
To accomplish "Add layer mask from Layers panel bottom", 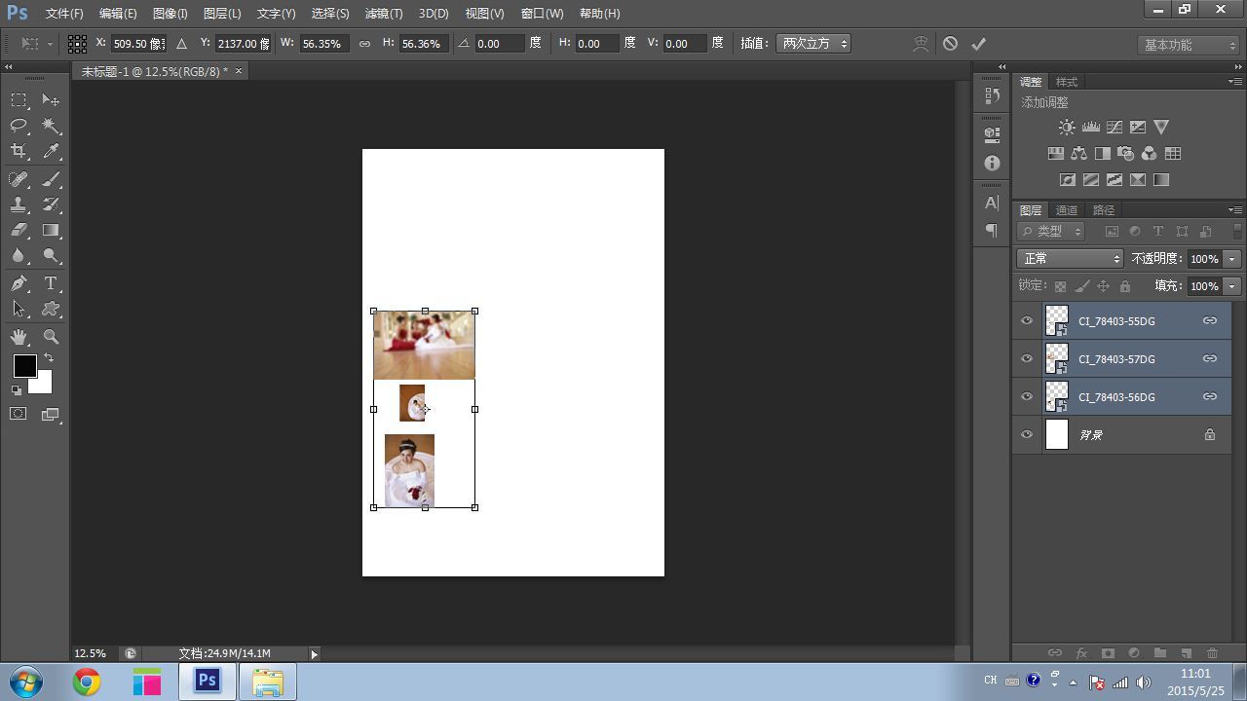I will point(1107,653).
